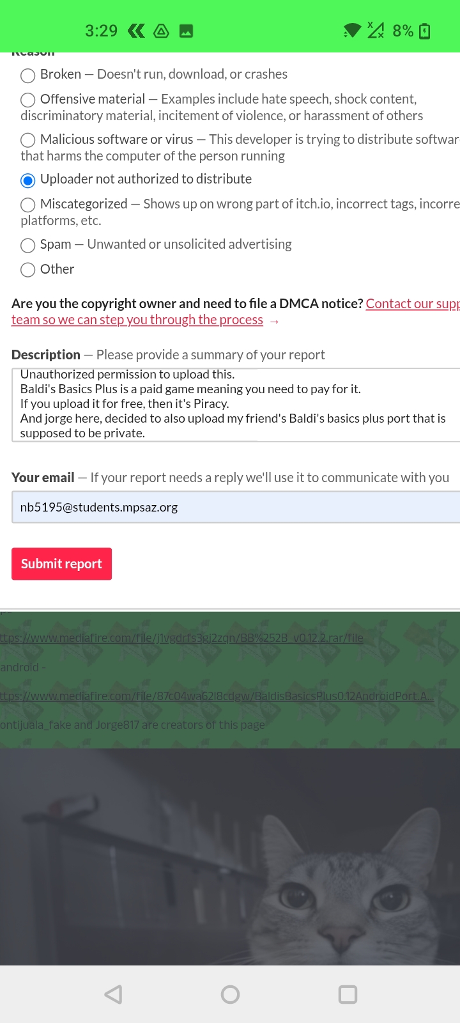Tap the Wi-Fi signal status icon
Viewport: 460px width, 1023px height.
point(351,31)
